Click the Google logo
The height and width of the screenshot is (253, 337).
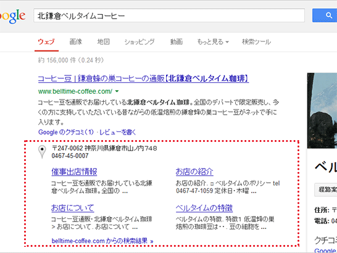pyautogui.click(x=12, y=16)
